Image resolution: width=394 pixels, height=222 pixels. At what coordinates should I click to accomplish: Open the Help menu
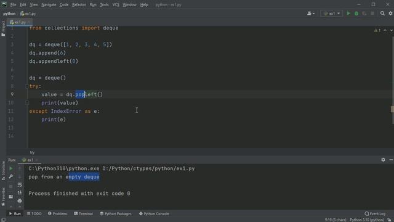click(144, 5)
